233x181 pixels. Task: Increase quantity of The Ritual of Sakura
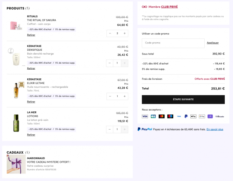tap(124, 33)
